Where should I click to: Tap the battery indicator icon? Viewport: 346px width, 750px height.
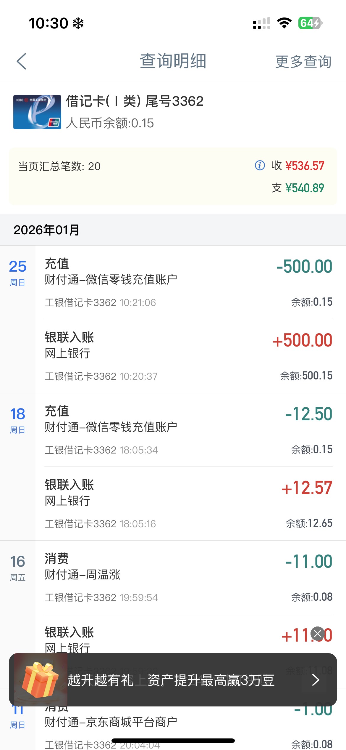click(310, 23)
